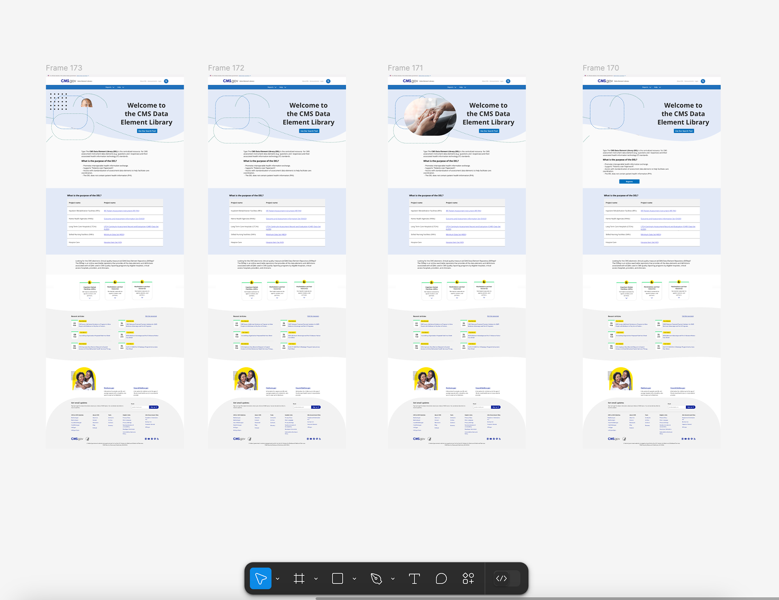779x600 pixels.
Task: Select the Frame 172 label
Action: click(x=226, y=68)
